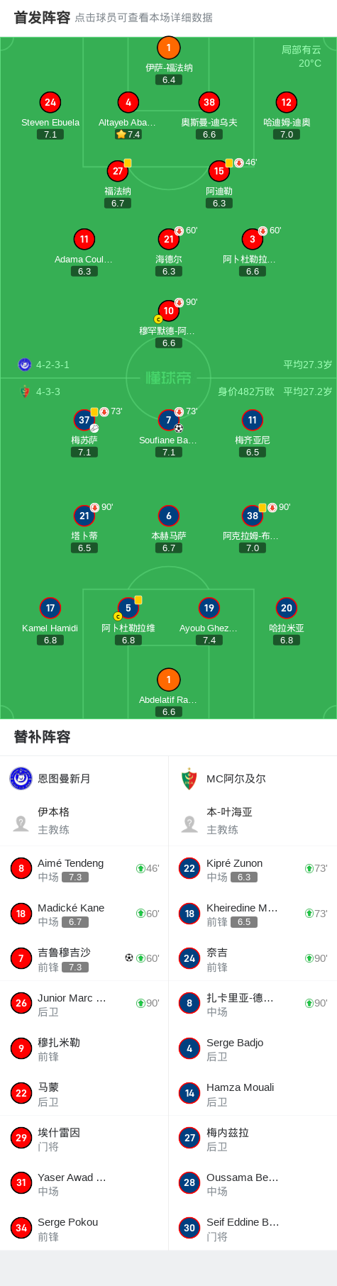Select substitute Madické Kane entry
The height and width of the screenshot is (1286, 337).
(84, 914)
